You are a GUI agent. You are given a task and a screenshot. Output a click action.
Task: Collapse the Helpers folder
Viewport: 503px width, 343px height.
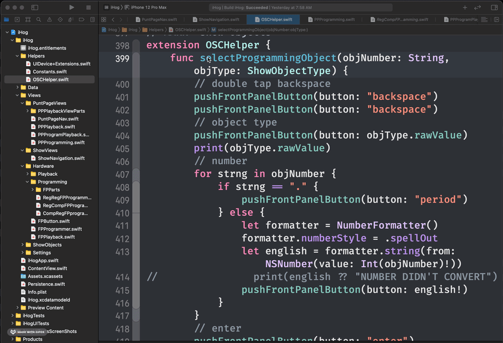click(x=17, y=56)
